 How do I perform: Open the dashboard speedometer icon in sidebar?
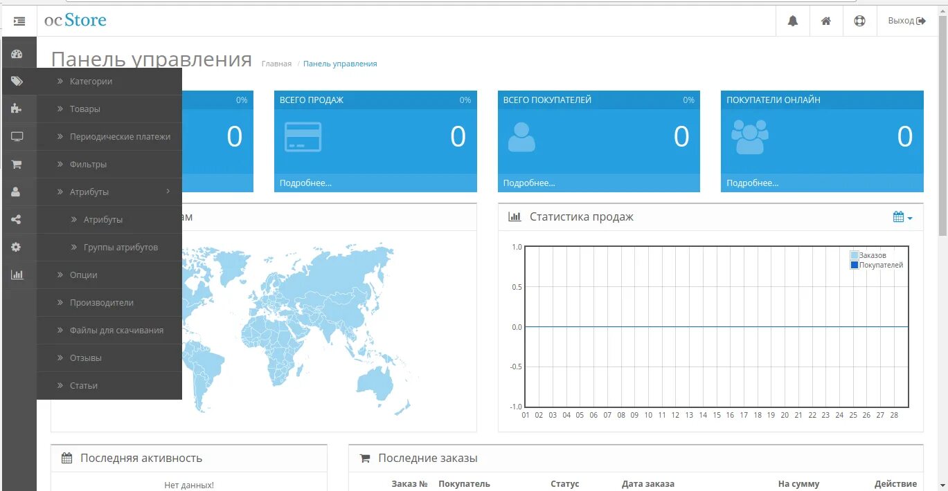(17, 54)
